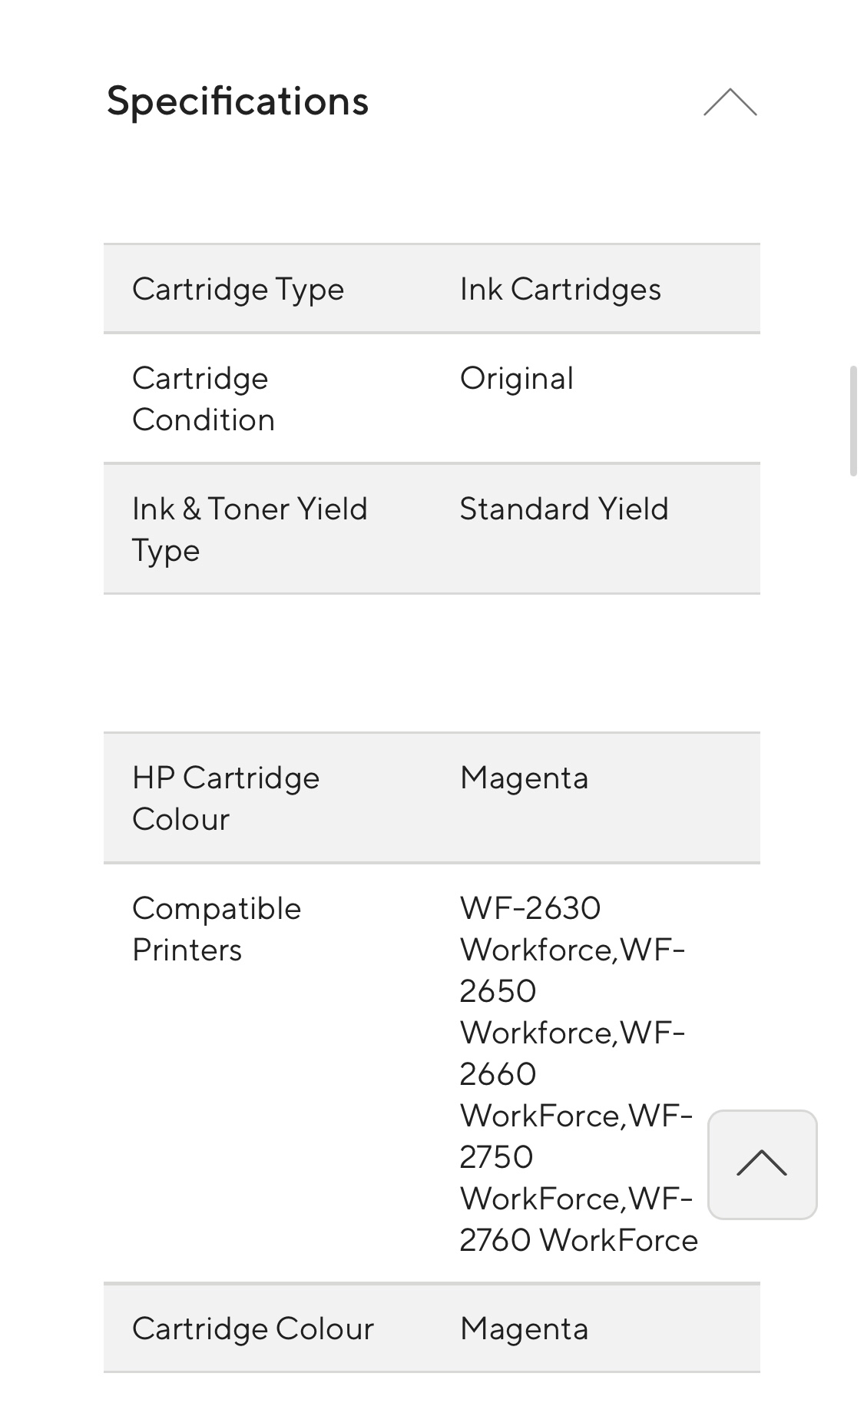Click the Ink Cartridges value text

click(x=562, y=288)
